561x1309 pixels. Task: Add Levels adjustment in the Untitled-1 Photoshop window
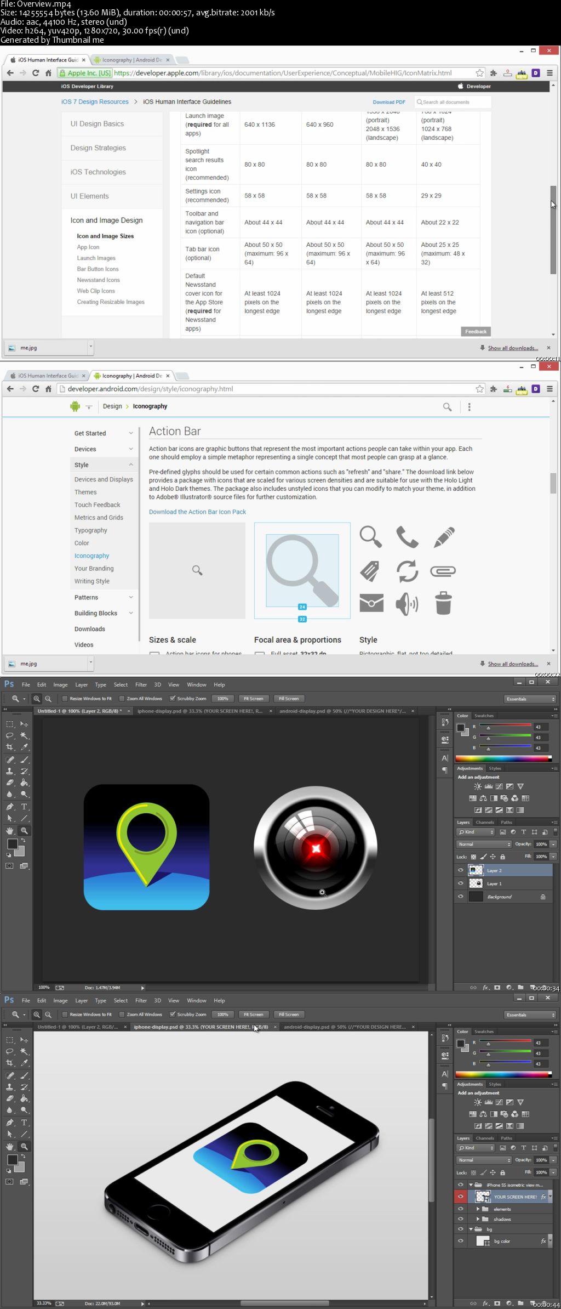489,786
